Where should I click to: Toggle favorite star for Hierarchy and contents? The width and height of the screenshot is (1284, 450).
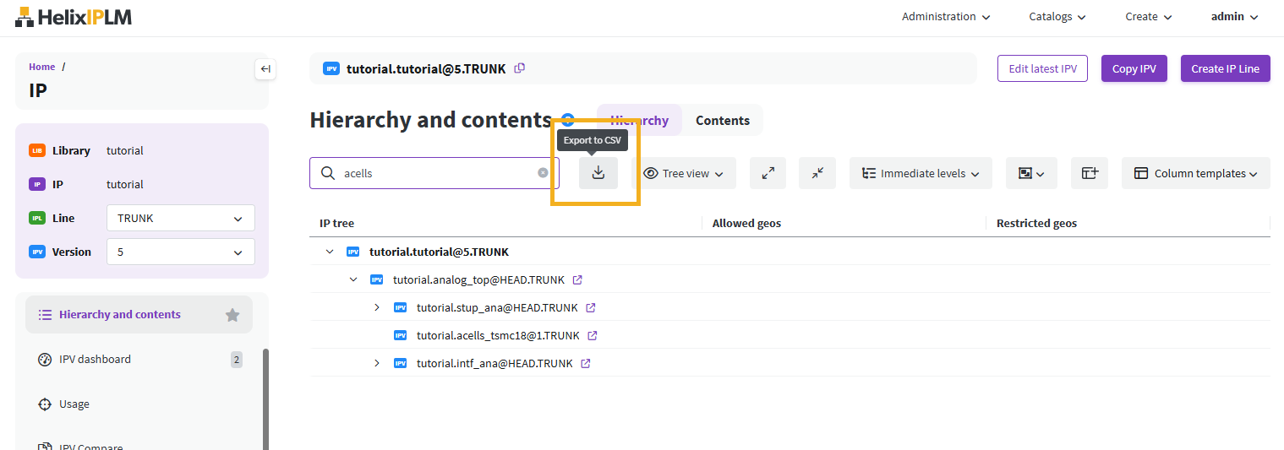(232, 315)
